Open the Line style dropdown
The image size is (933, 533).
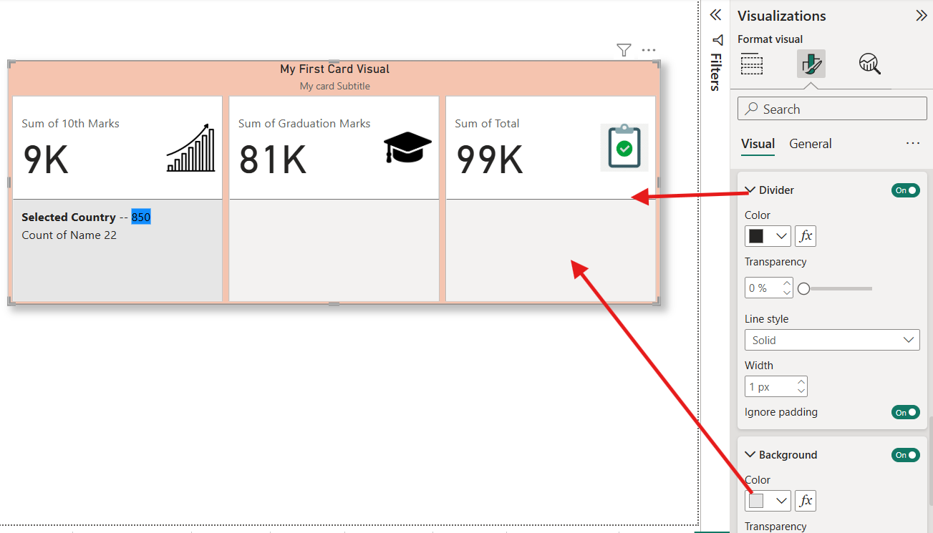[x=831, y=340]
